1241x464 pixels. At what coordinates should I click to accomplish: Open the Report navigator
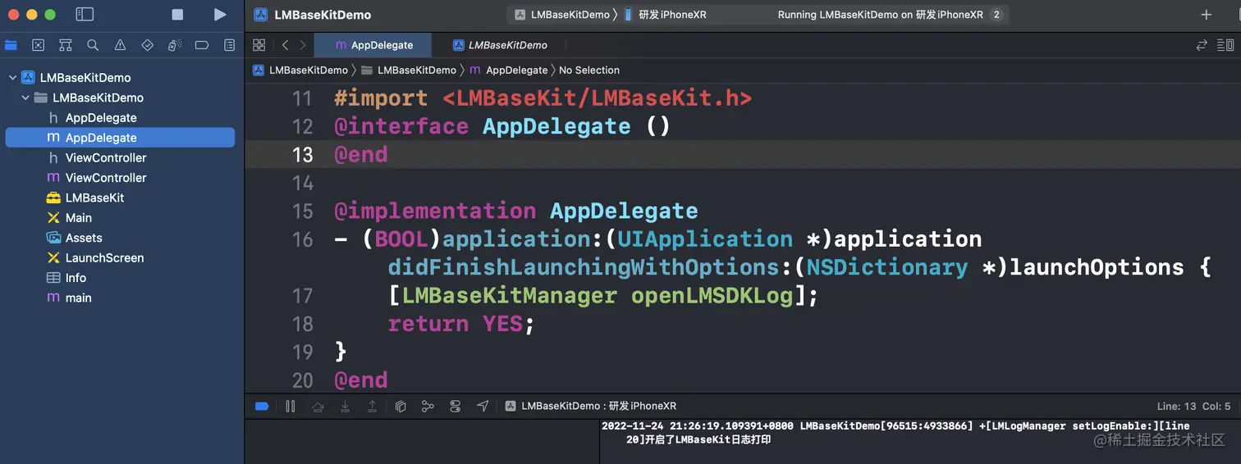[x=230, y=45]
